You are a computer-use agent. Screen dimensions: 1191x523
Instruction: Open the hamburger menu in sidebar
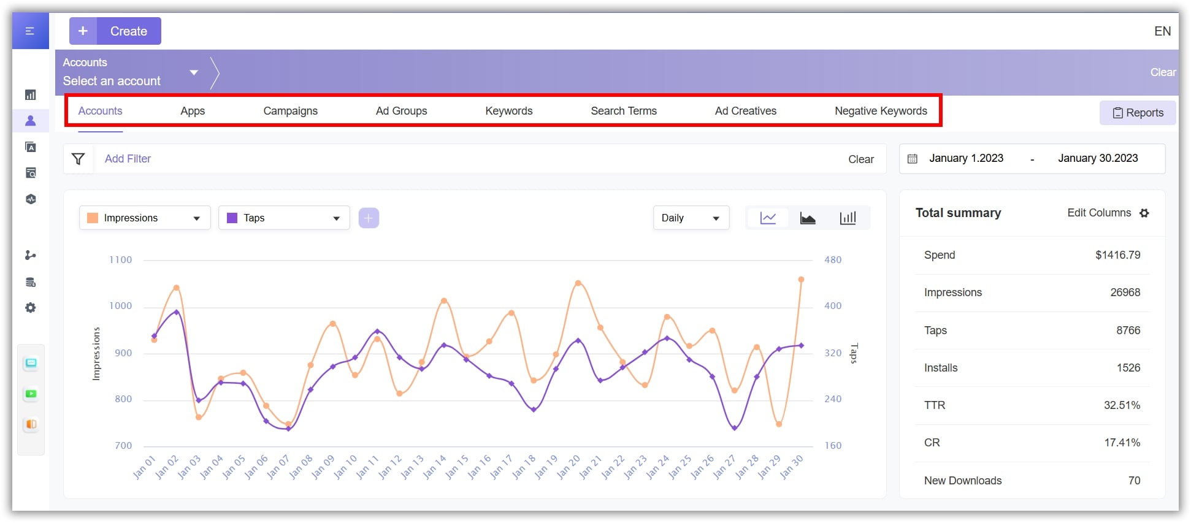click(29, 31)
